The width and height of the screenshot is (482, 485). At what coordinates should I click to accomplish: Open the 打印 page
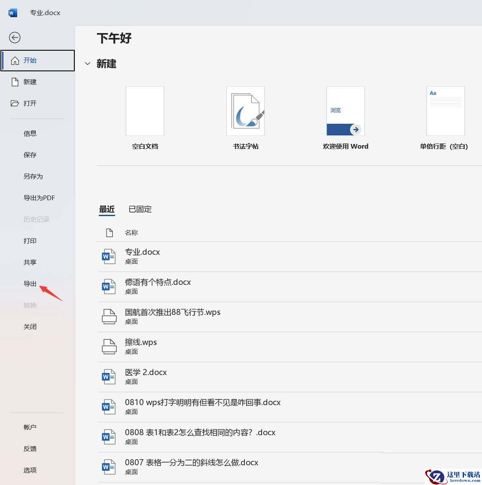coord(30,241)
